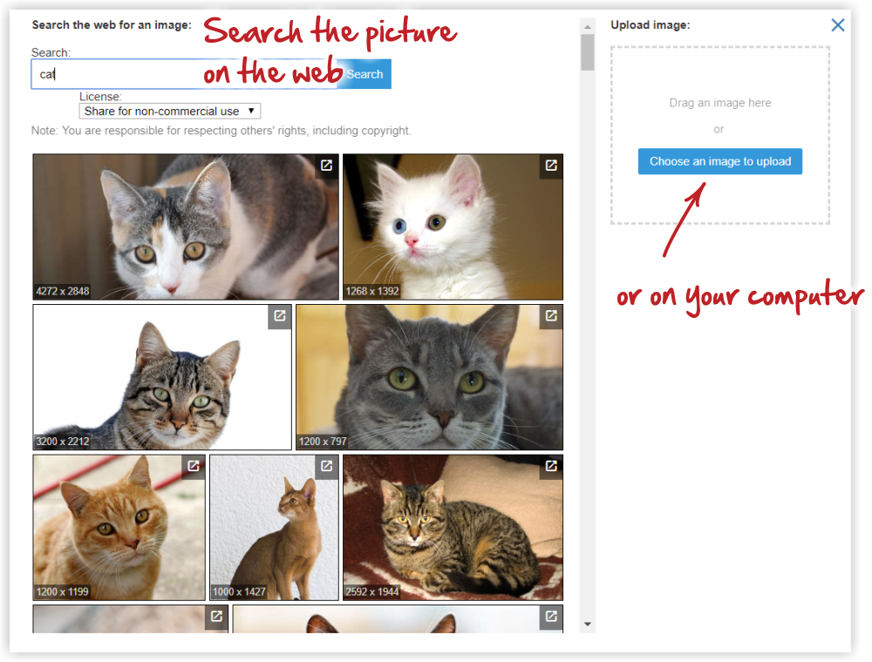Open the License dropdown
Image resolution: width=872 pixels, height=662 pixels.
click(170, 111)
